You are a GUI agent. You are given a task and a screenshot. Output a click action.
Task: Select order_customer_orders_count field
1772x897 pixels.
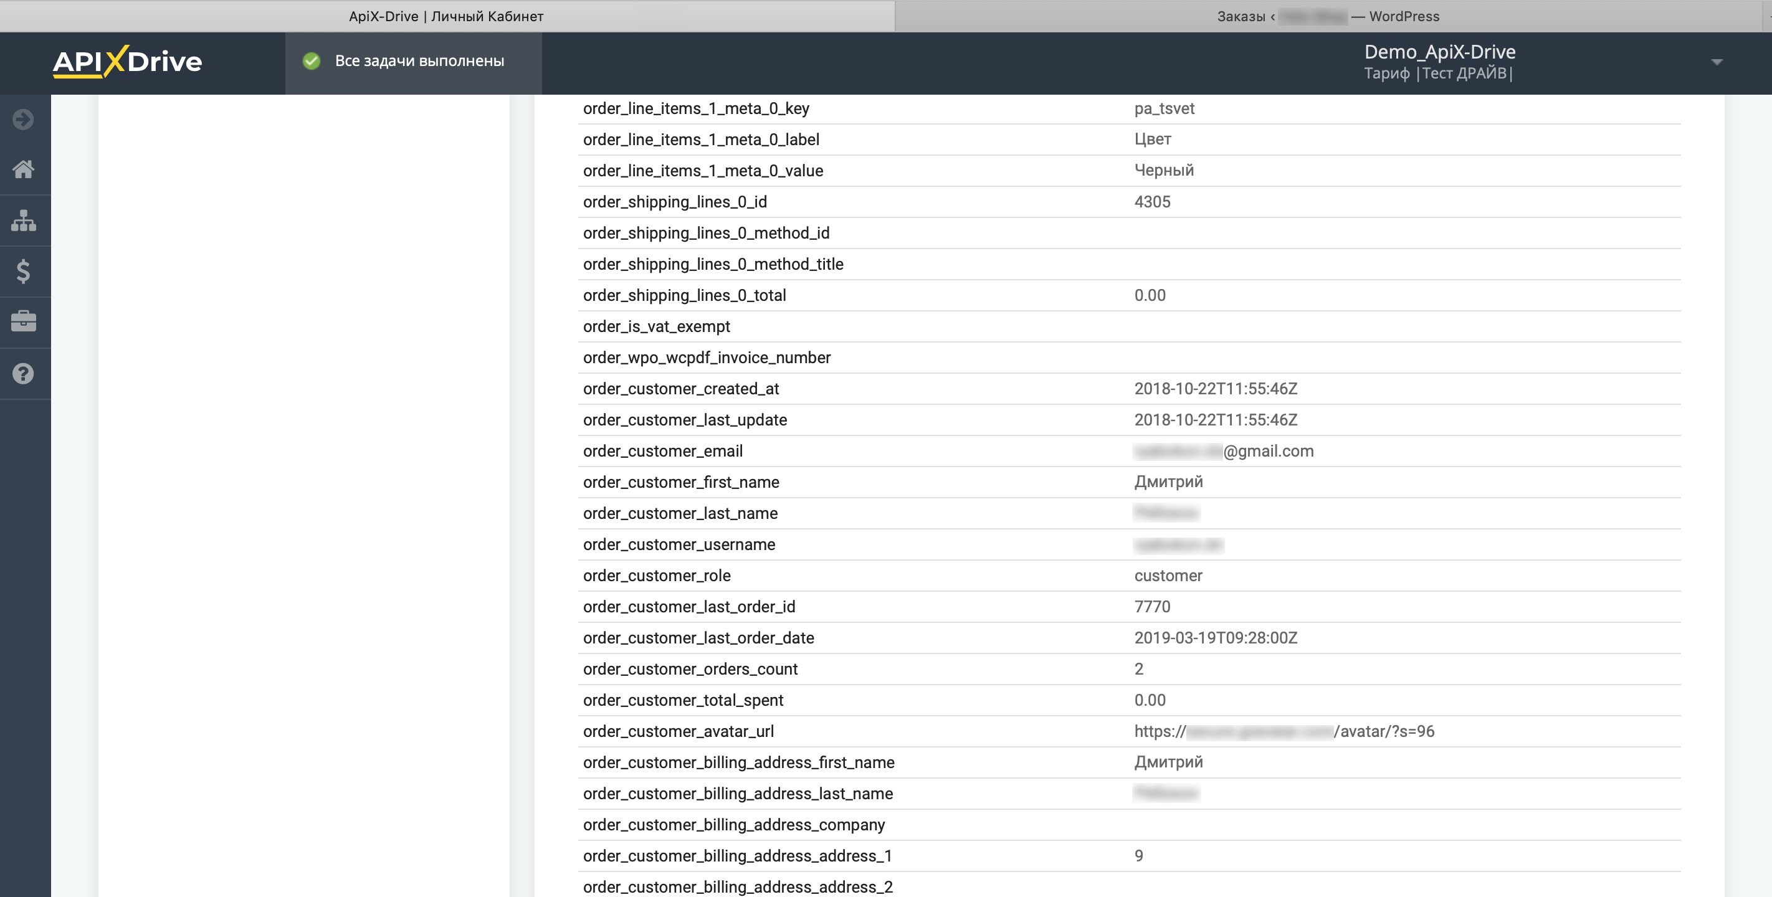[690, 668]
